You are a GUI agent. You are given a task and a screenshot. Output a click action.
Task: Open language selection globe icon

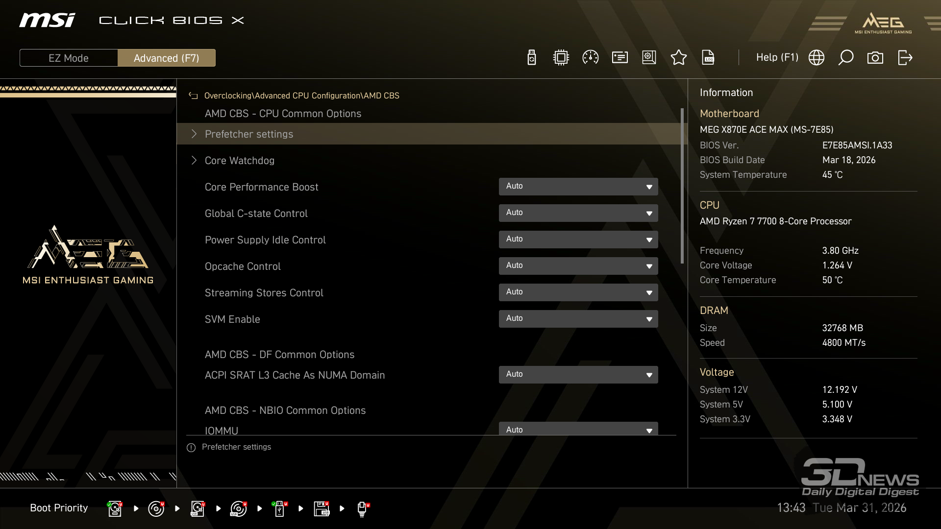coord(817,58)
